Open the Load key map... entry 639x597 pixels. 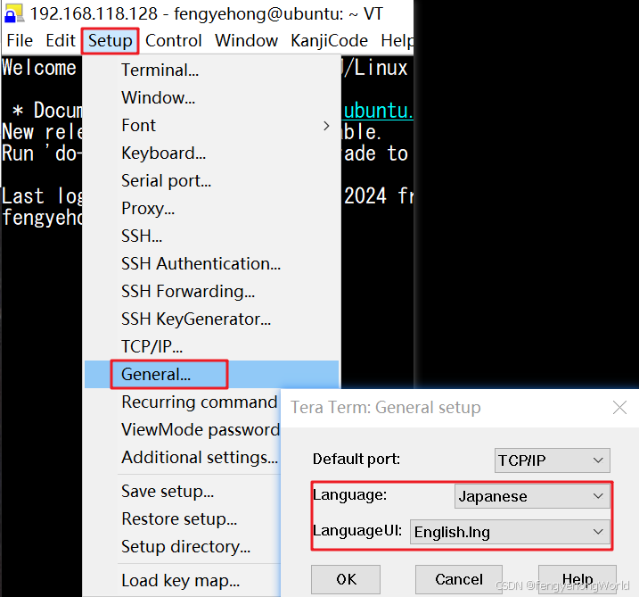tap(180, 581)
